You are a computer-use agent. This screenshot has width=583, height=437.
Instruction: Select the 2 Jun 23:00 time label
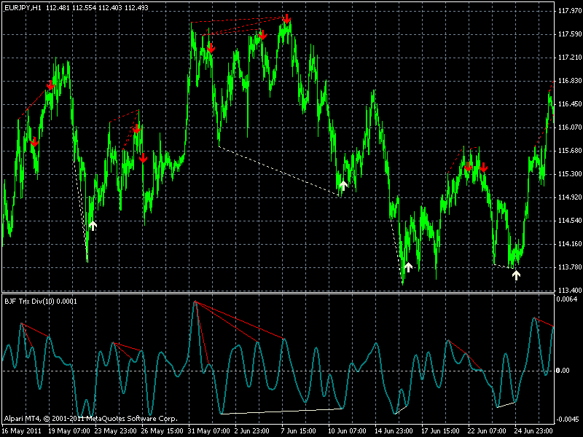point(251,431)
